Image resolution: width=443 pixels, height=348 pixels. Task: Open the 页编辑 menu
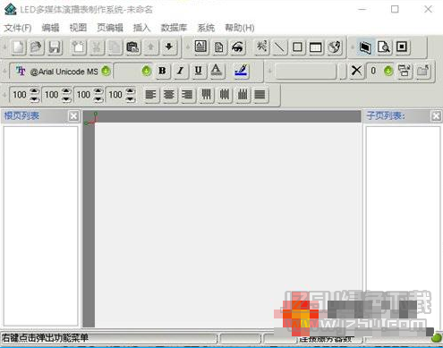(110, 28)
